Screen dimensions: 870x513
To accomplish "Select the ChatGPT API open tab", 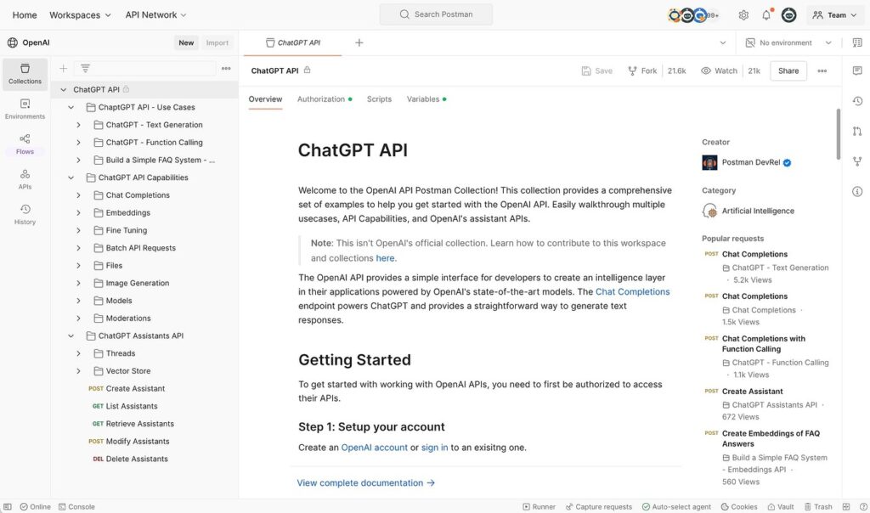I will (x=293, y=42).
